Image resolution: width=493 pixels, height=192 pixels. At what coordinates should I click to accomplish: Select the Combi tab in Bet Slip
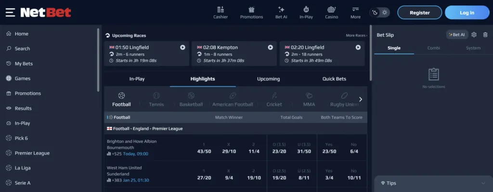434,48
